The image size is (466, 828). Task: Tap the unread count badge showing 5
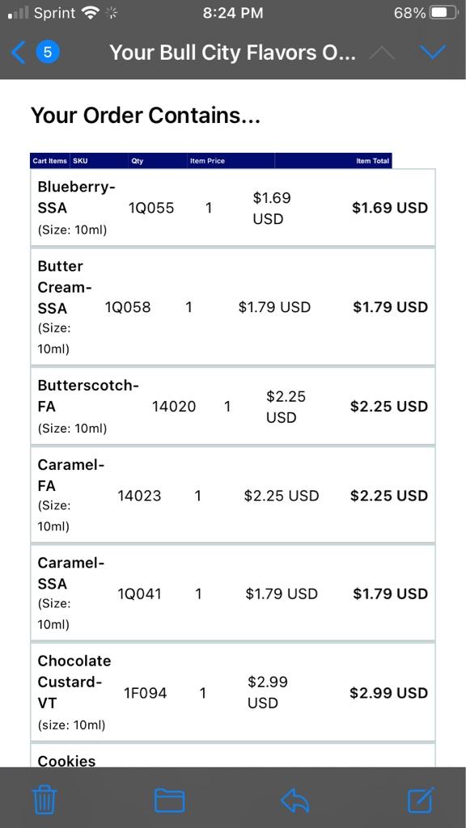pyautogui.click(x=48, y=53)
